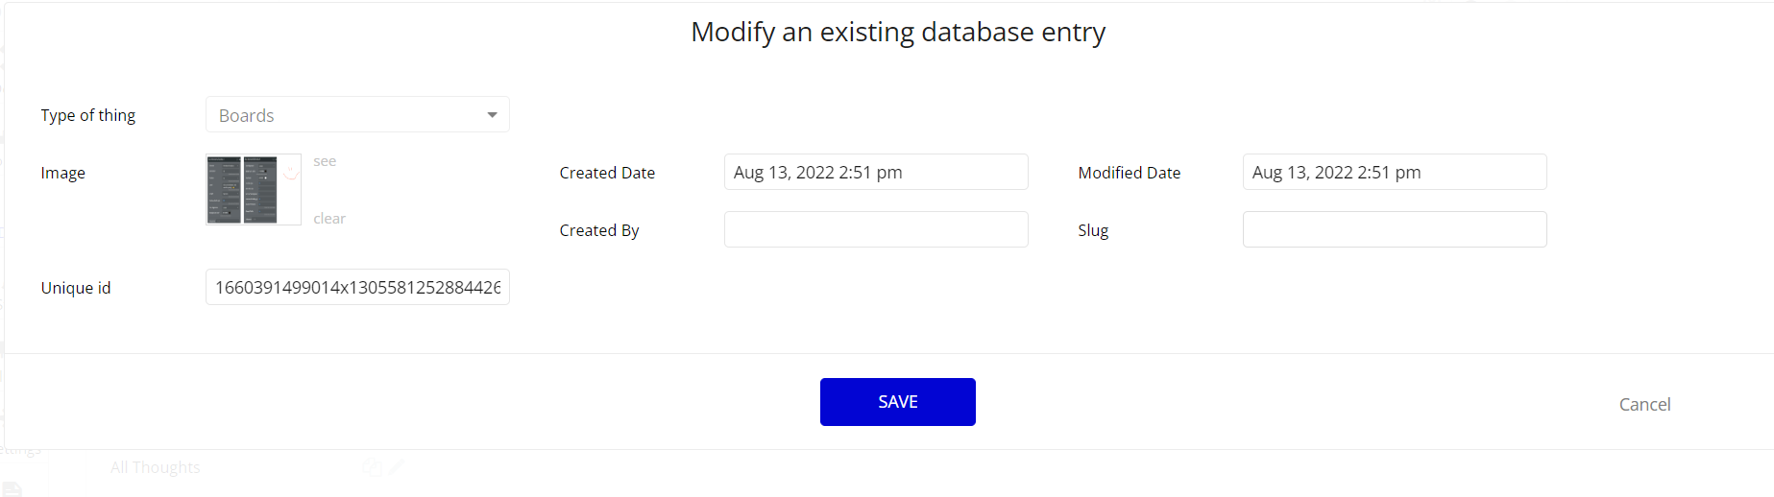Click the Created Date field
Image resolution: width=1774 pixels, height=497 pixels.
876,172
